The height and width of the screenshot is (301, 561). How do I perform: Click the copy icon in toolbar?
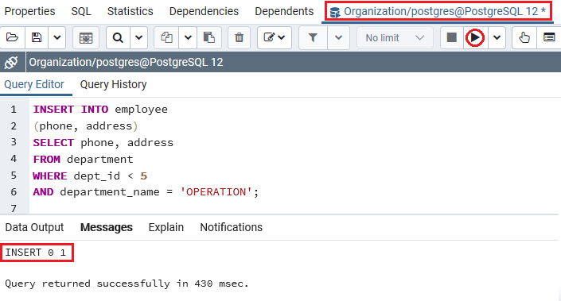click(x=167, y=37)
